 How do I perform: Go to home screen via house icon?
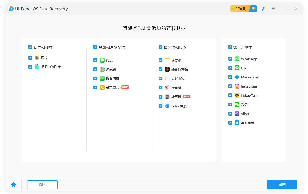click(14, 185)
